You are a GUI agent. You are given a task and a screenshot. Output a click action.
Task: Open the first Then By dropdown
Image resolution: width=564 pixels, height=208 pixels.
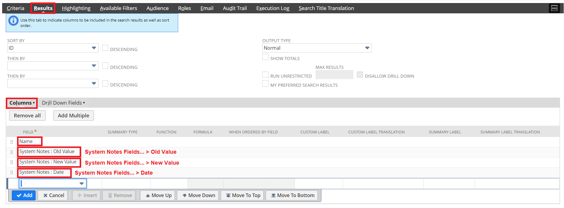53,66
